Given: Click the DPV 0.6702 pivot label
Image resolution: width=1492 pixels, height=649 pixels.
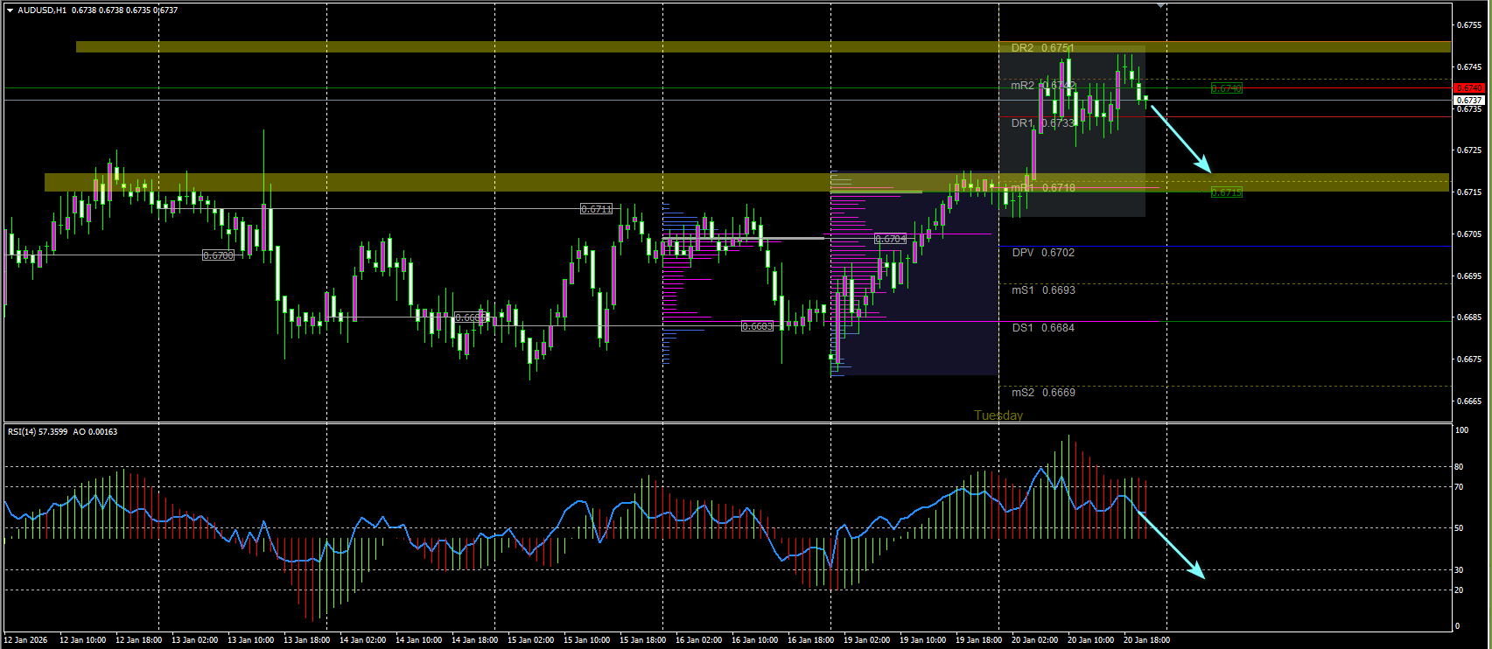Looking at the screenshot, I should tap(1043, 253).
